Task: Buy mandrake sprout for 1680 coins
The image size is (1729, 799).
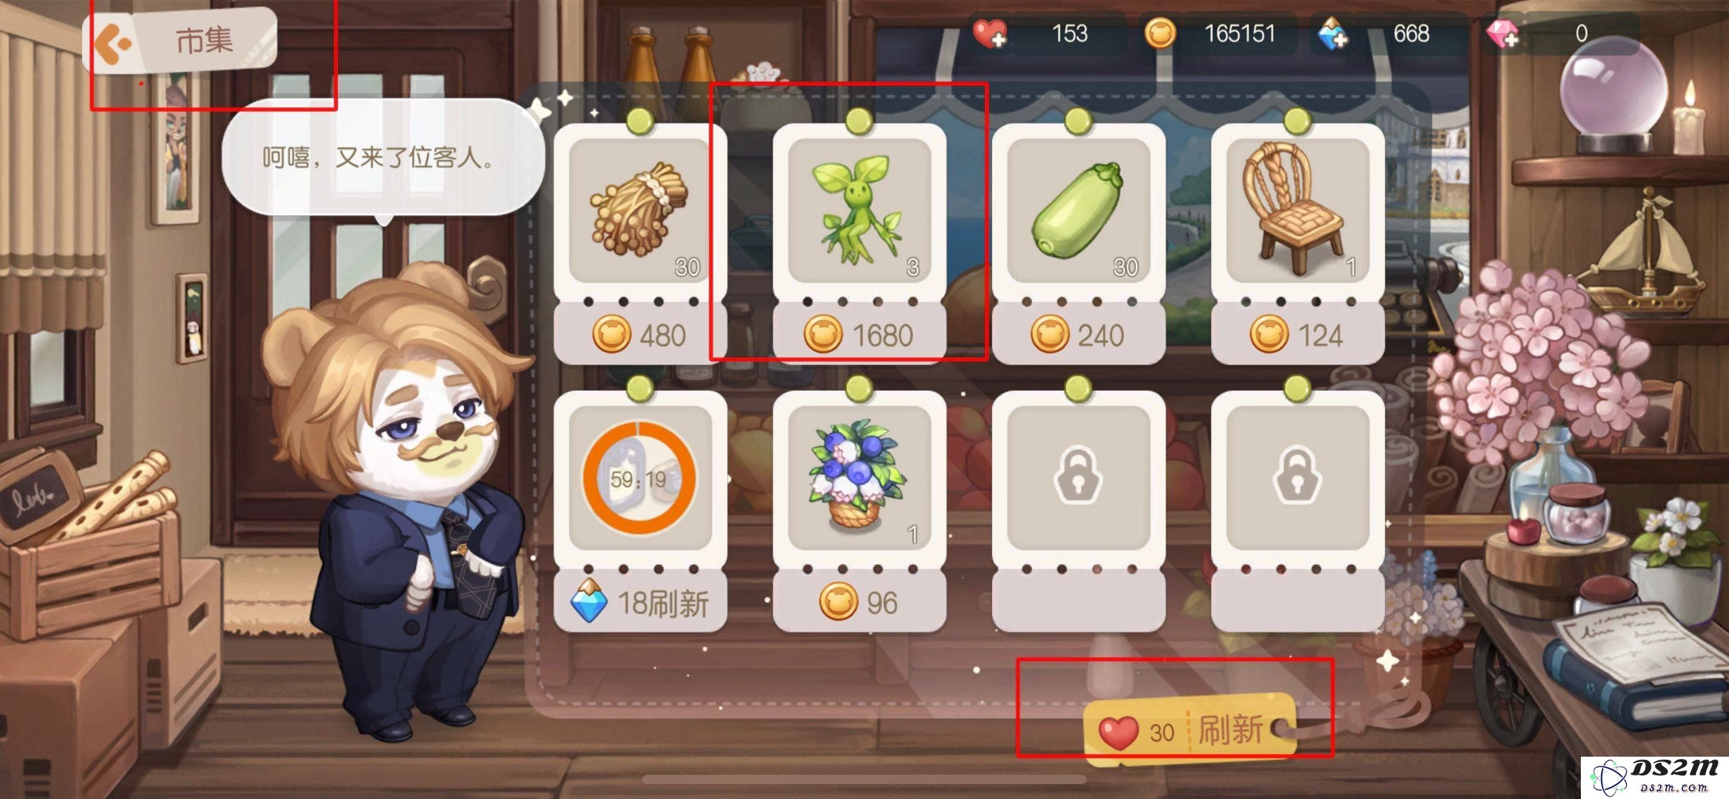Action: click(859, 334)
